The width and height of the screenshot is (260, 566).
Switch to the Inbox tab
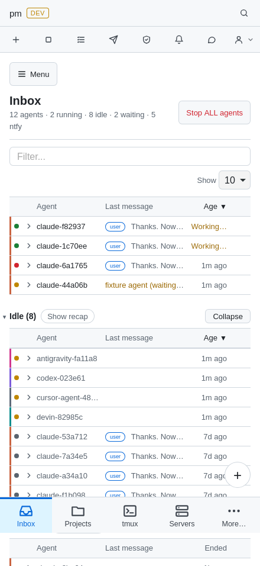click(x=26, y=516)
